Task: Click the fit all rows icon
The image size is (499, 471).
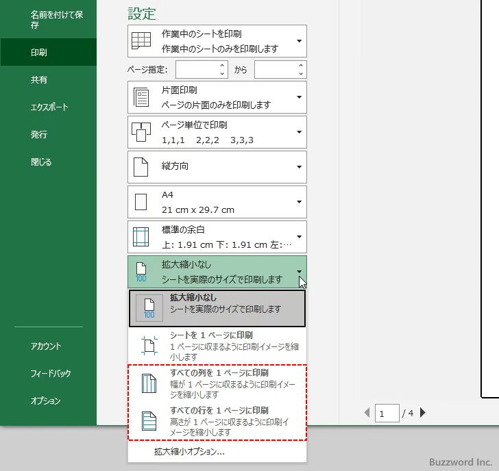Action: click(x=149, y=421)
